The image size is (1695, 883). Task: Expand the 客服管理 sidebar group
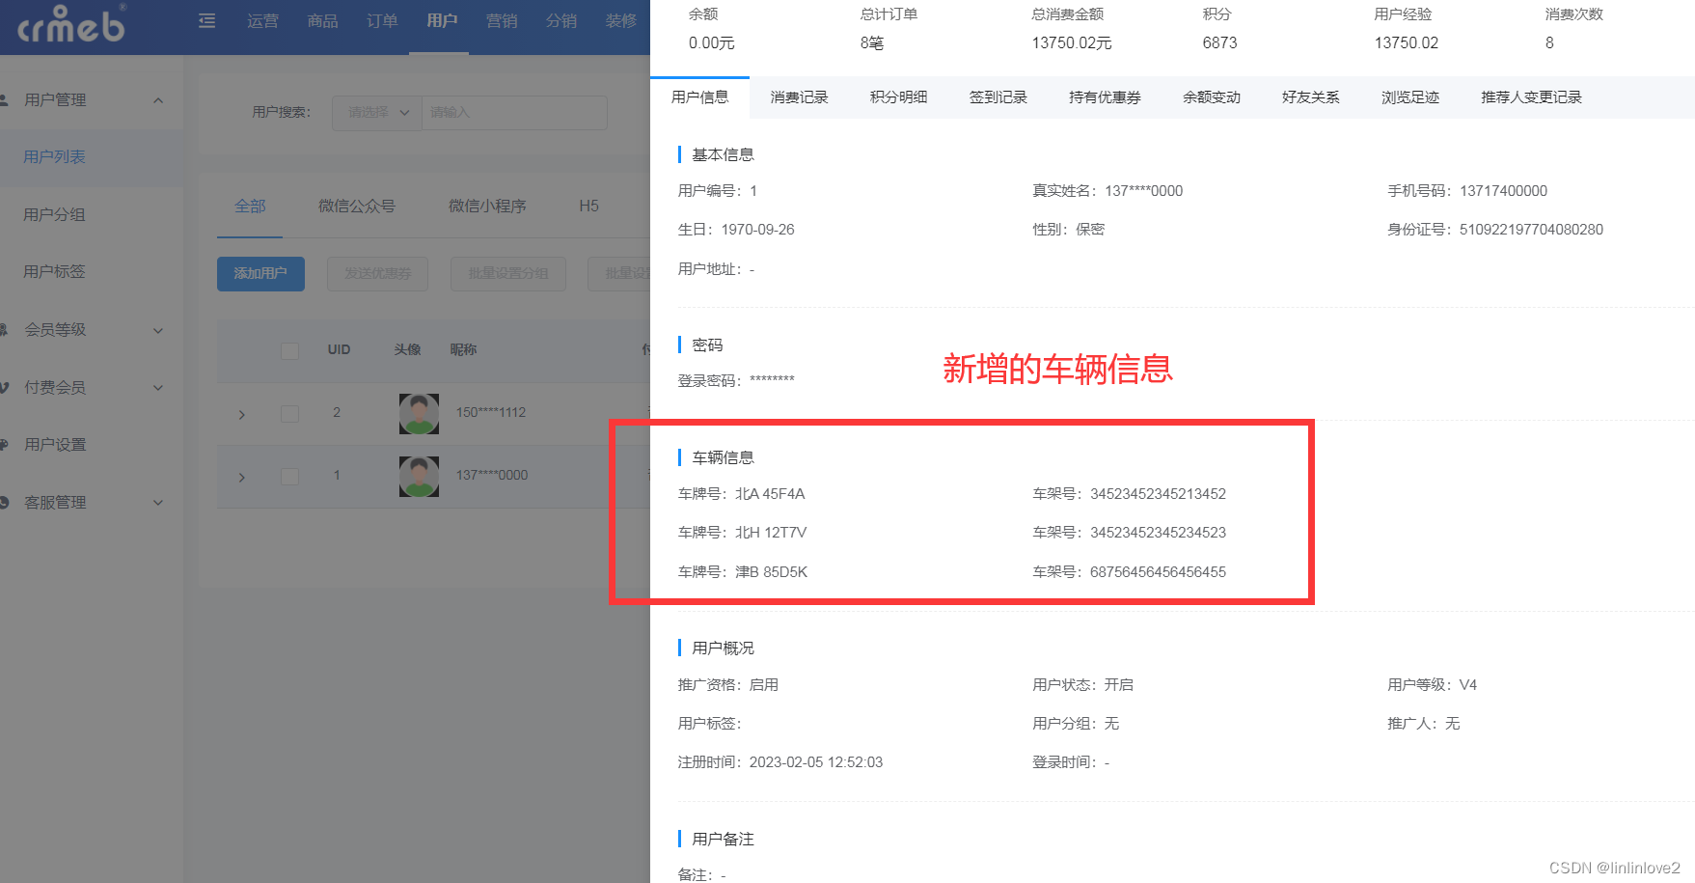point(92,502)
